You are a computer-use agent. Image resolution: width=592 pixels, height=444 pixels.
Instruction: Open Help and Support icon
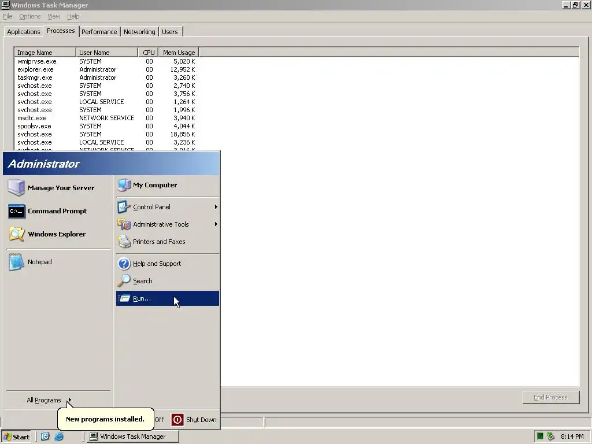124,264
